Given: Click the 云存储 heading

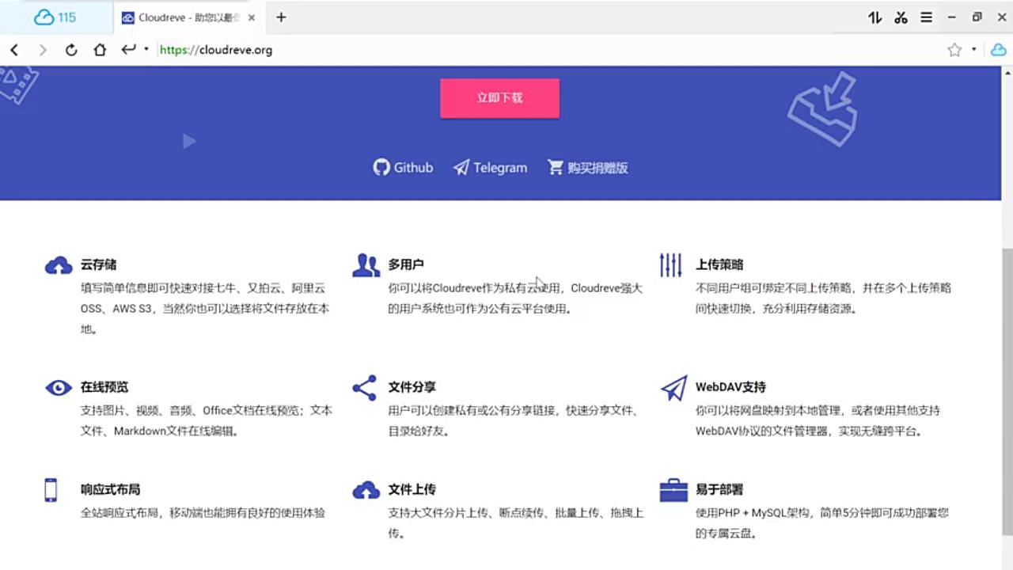Looking at the screenshot, I should pyautogui.click(x=99, y=264).
